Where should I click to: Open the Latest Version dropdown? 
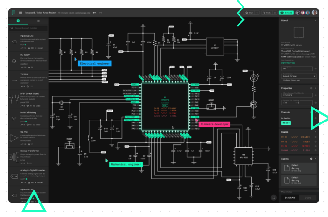[299, 76]
